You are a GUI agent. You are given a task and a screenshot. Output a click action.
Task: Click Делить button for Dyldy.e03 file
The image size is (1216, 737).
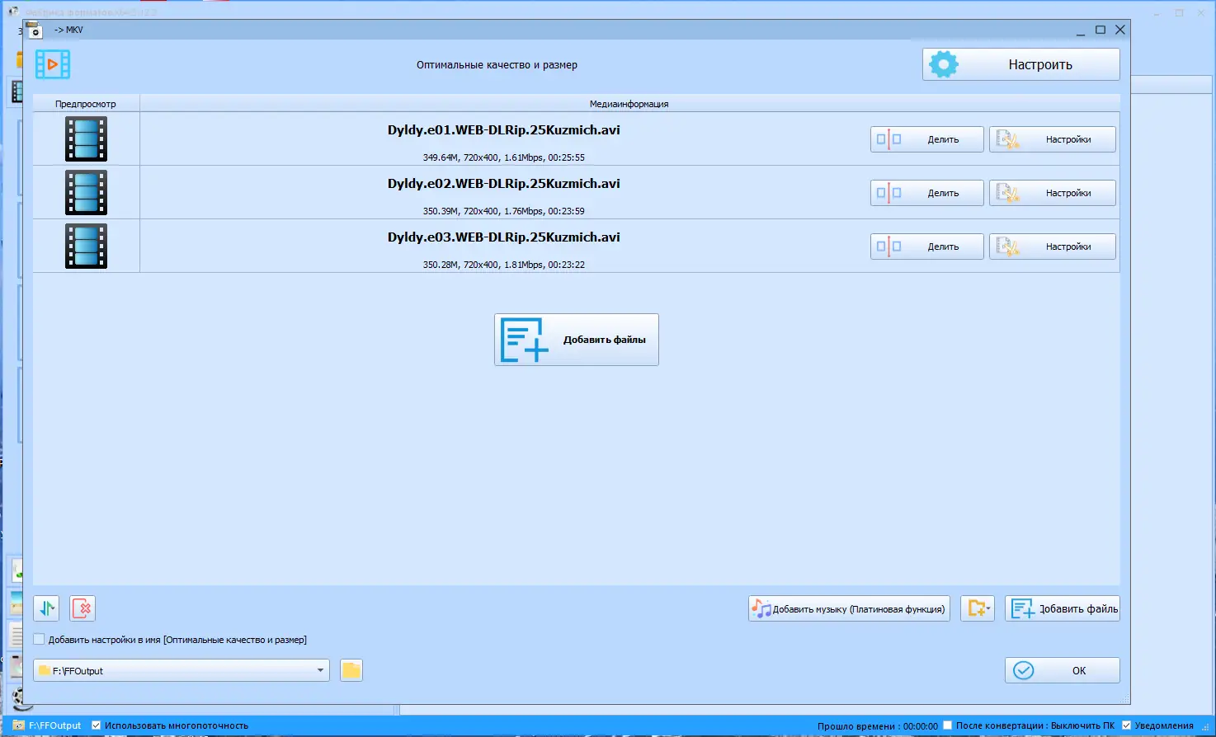point(926,246)
